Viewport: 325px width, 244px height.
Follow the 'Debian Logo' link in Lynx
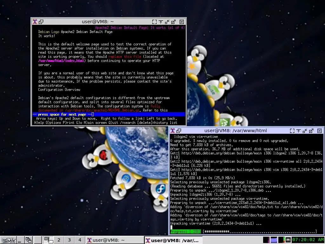[x=49, y=32]
